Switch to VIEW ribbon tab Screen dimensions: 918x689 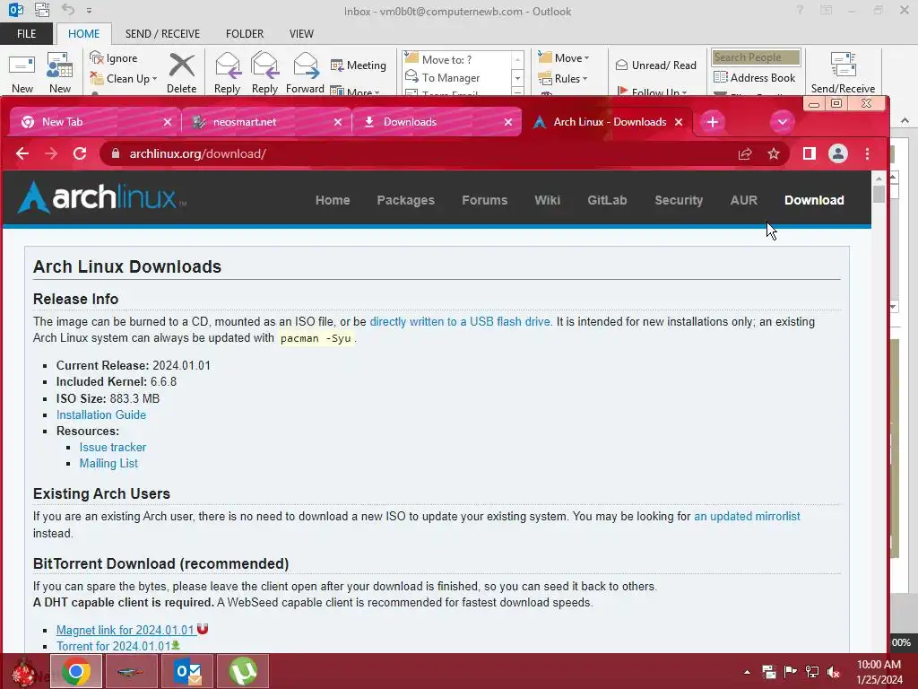[x=301, y=34]
